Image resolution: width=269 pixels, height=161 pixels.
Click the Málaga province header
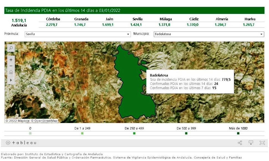point(166,19)
